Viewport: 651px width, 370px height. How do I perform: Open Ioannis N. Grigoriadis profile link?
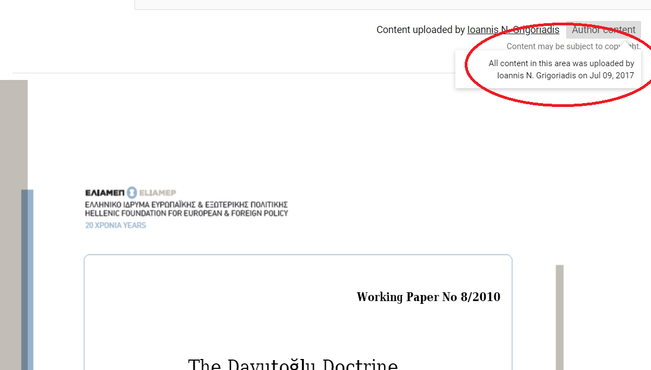(513, 30)
